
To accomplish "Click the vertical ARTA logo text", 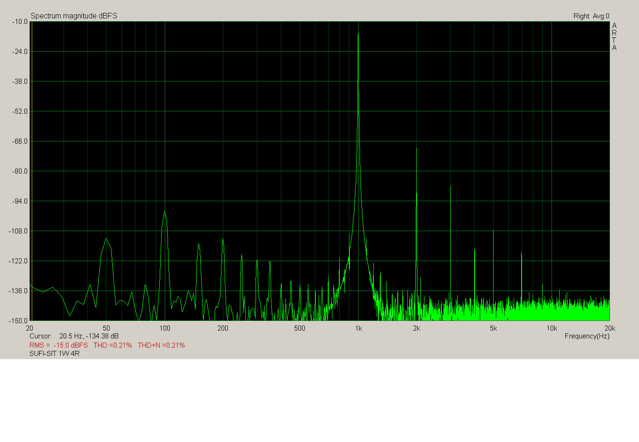I will [x=614, y=36].
